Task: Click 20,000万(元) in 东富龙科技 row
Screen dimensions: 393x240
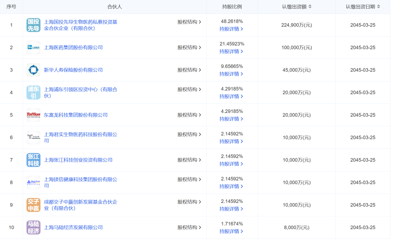Action: point(297,115)
